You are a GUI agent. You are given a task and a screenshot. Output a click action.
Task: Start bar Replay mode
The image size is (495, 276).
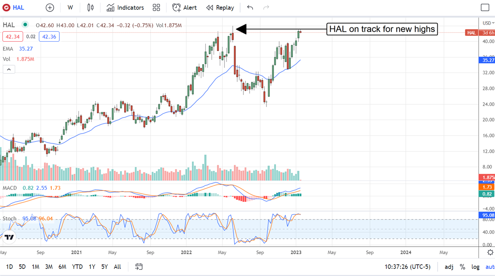(220, 7)
